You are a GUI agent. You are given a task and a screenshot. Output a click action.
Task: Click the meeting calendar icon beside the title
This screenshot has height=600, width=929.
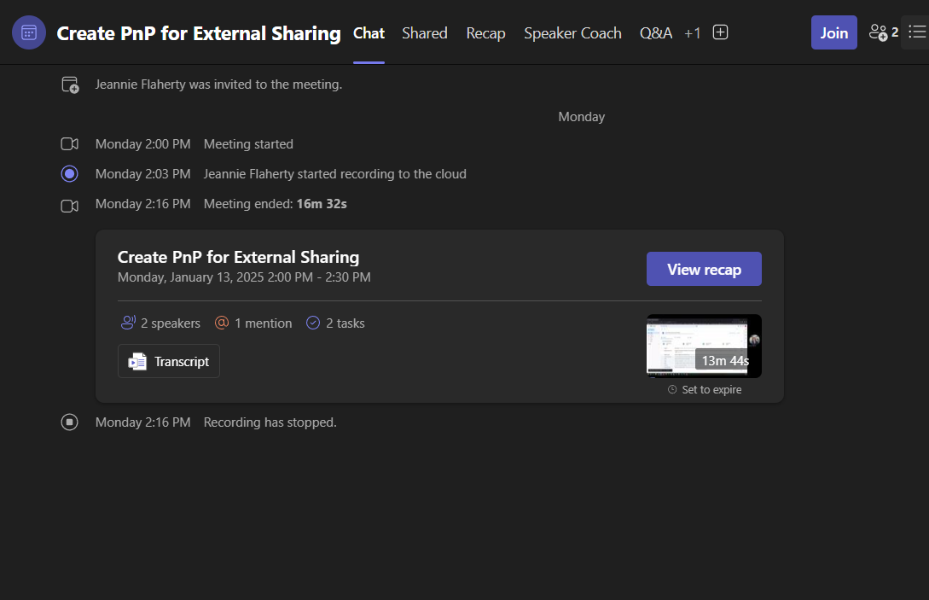coord(29,33)
